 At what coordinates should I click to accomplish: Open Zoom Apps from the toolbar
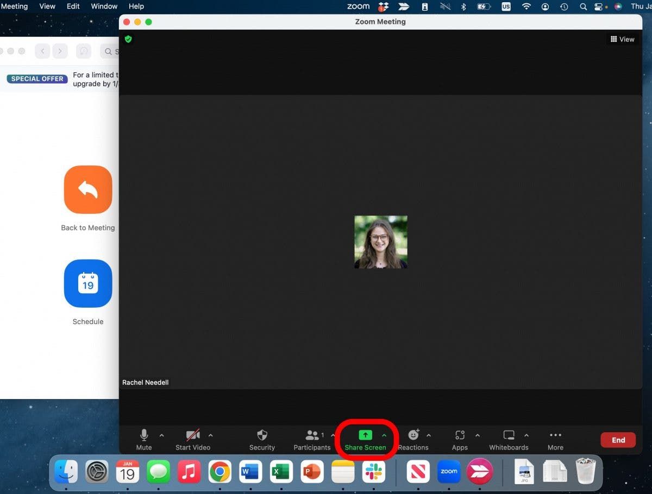tap(460, 440)
